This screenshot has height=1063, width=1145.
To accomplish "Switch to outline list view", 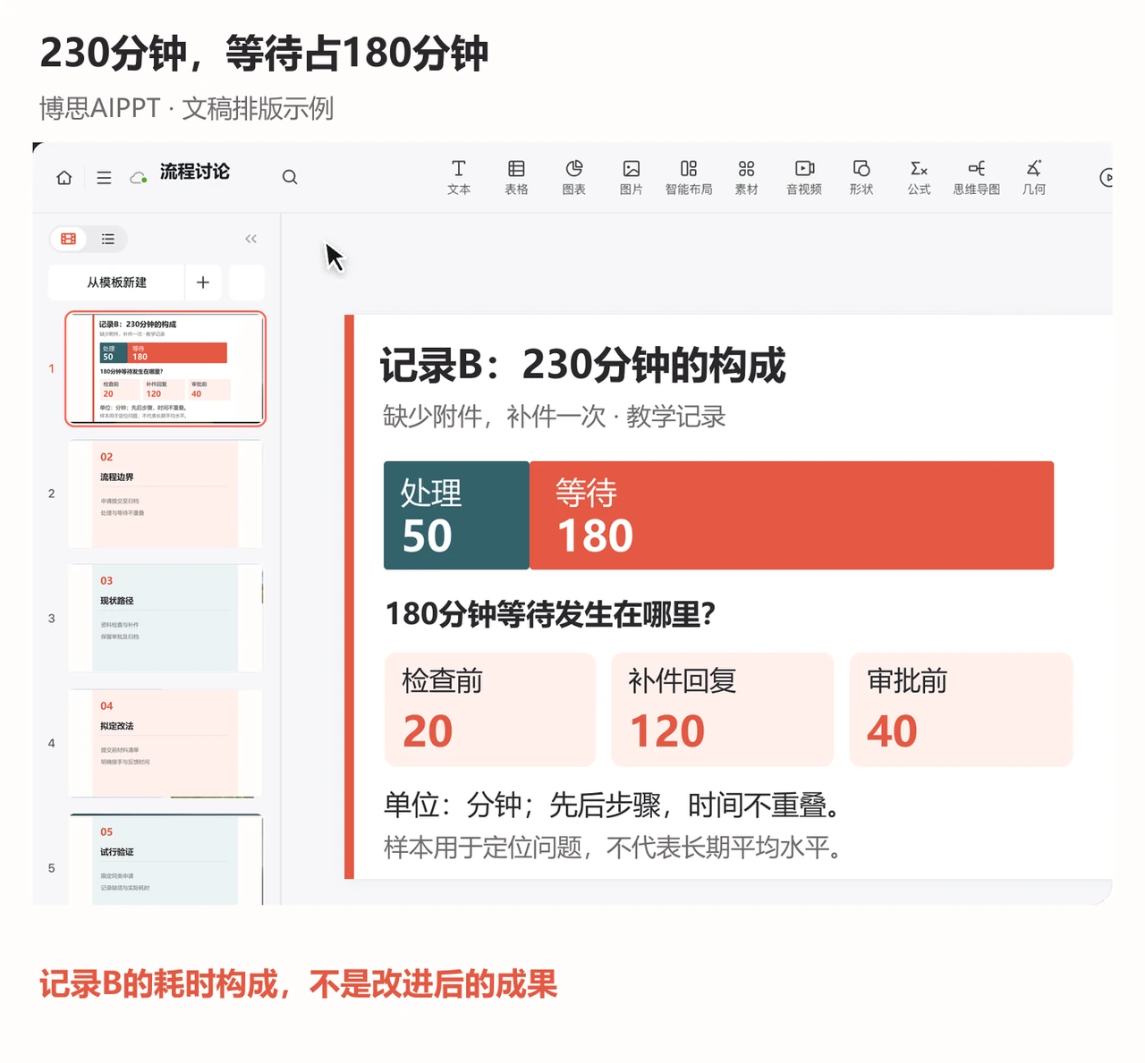I will (x=108, y=239).
